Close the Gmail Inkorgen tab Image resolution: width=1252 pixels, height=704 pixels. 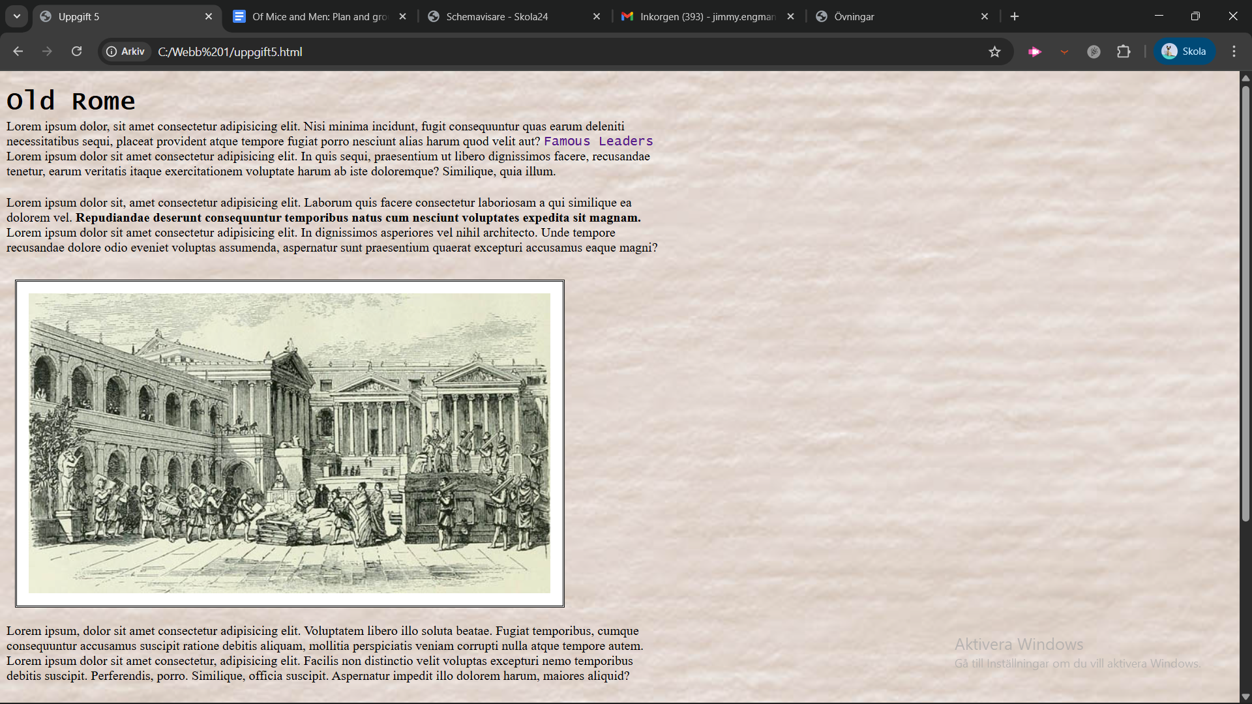pos(790,16)
